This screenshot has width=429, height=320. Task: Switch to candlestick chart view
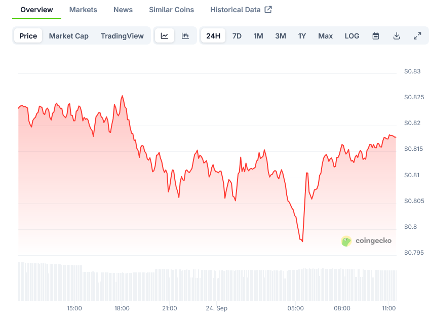point(185,36)
